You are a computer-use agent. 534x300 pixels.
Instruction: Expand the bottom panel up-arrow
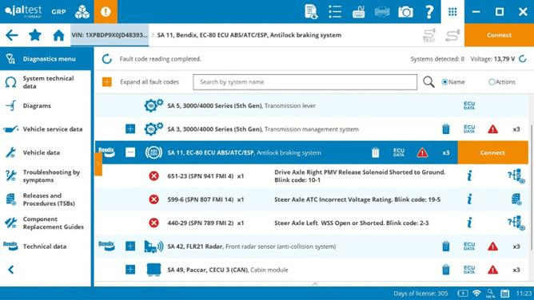315,284
